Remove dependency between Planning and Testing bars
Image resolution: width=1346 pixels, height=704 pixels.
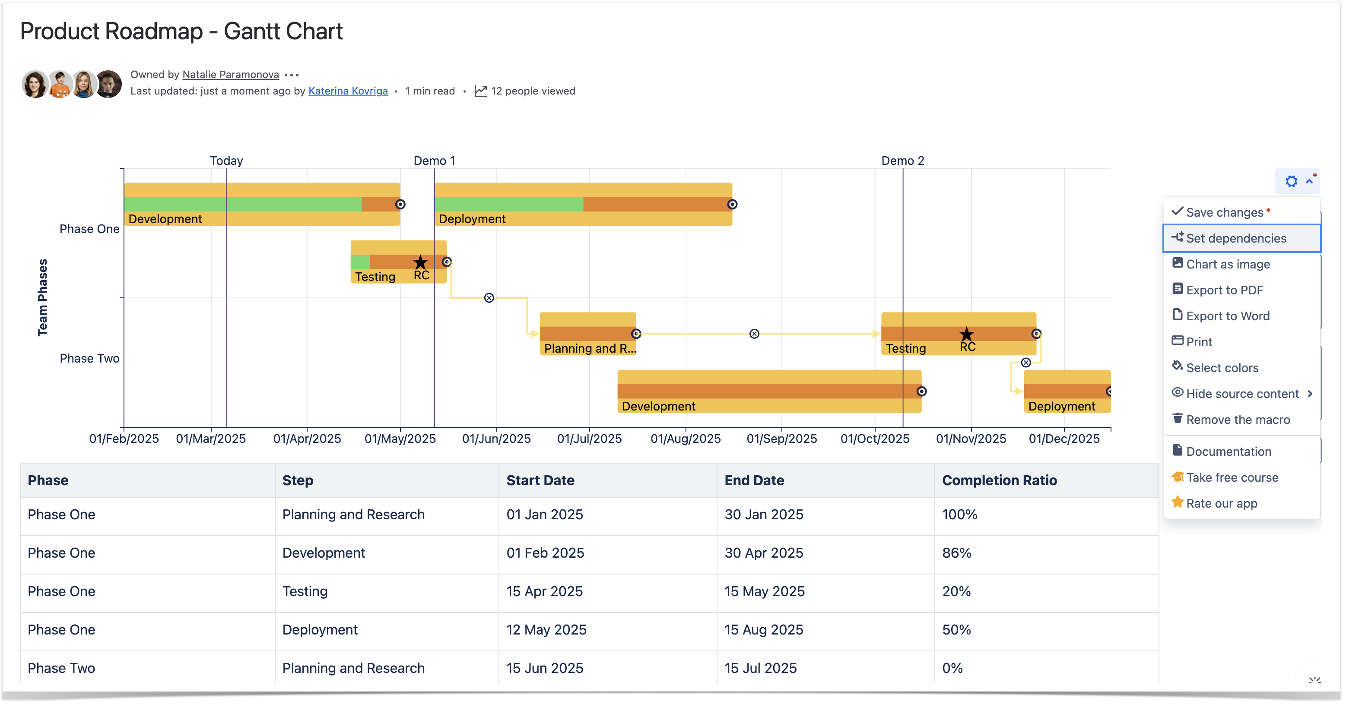point(754,334)
